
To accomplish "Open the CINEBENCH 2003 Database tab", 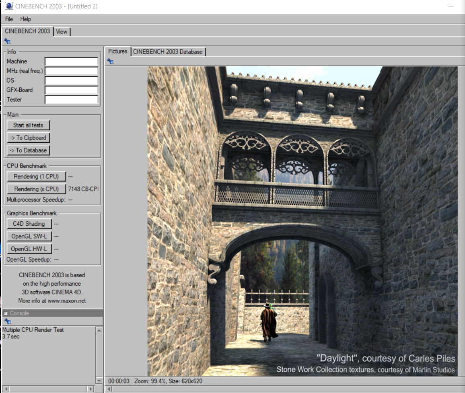I will tap(168, 52).
